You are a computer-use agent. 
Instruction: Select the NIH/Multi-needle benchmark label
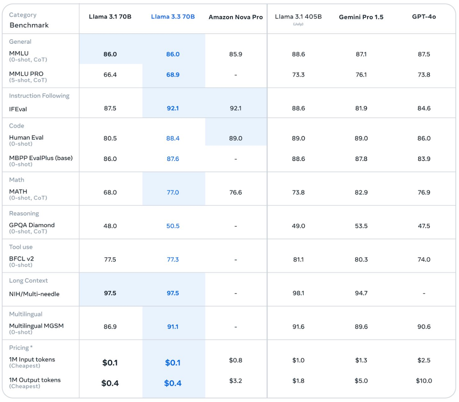pyautogui.click(x=34, y=294)
